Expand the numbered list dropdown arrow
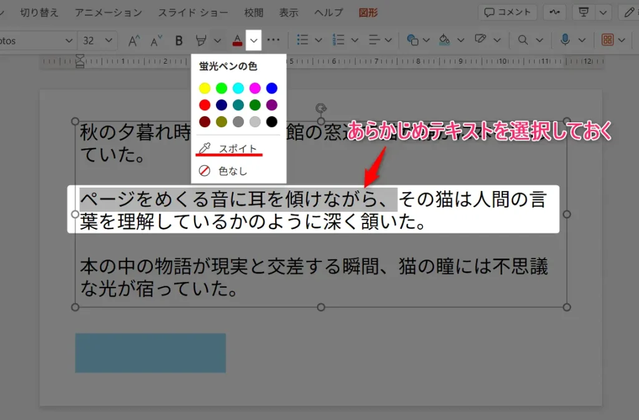This screenshot has height=420, width=639. pos(354,40)
